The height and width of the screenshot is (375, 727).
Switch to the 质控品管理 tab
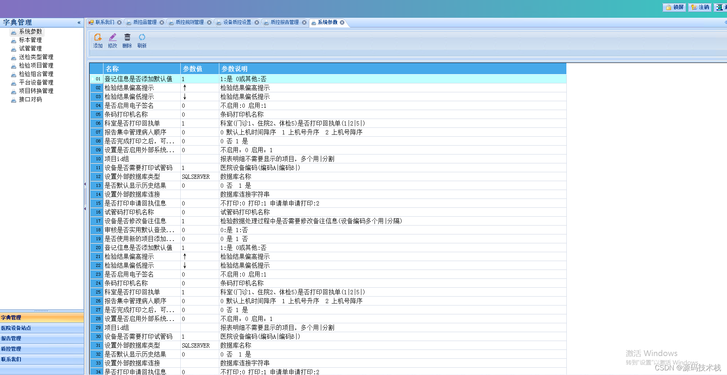(145, 22)
